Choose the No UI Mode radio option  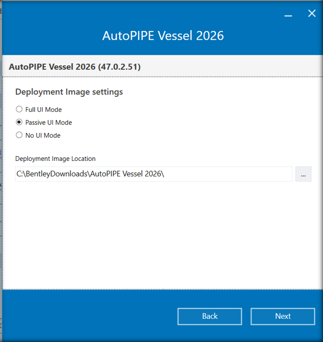pyautogui.click(x=19, y=135)
